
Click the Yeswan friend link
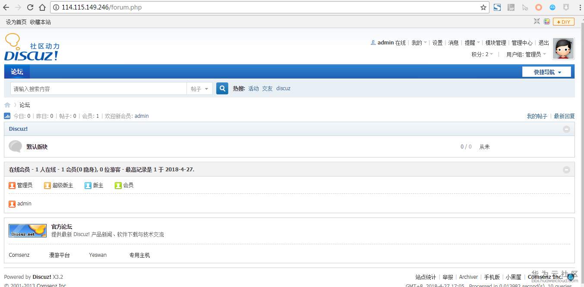[98, 255]
